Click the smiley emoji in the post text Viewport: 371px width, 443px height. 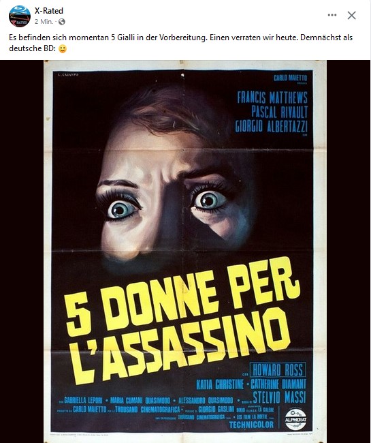point(63,49)
